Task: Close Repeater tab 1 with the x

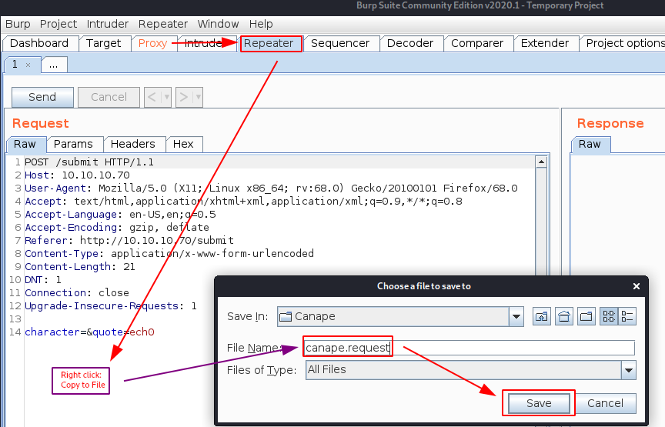Action: (x=28, y=65)
